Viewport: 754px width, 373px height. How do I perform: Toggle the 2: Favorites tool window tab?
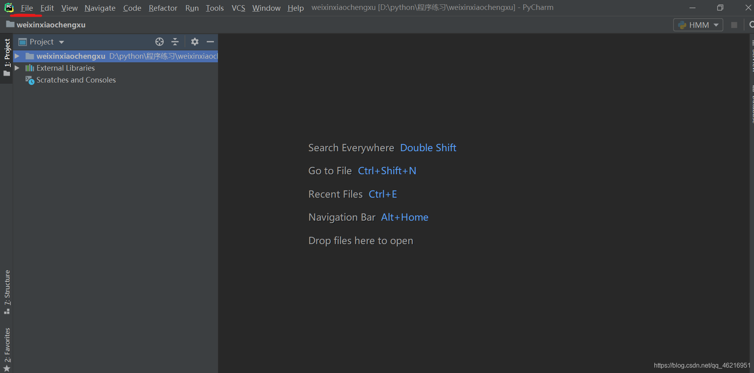[x=7, y=349]
